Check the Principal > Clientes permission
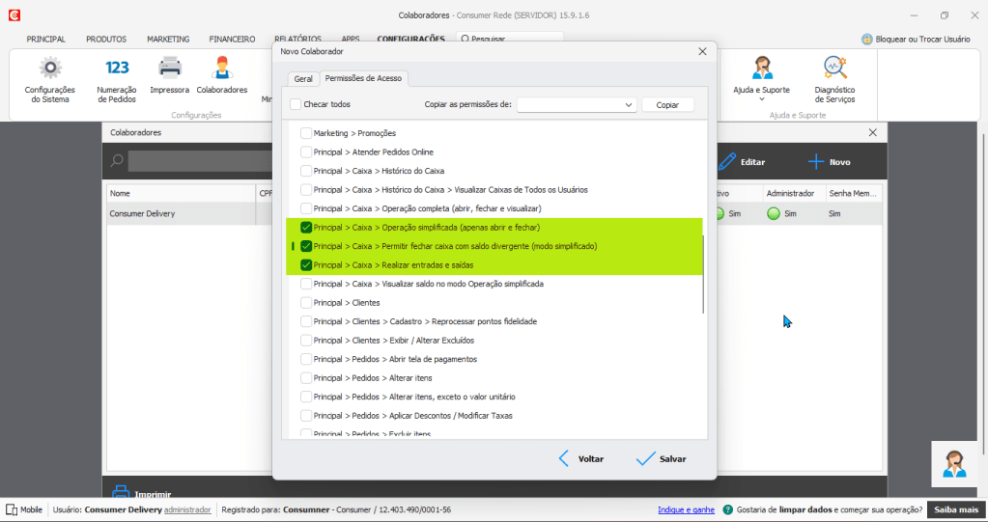 306,303
